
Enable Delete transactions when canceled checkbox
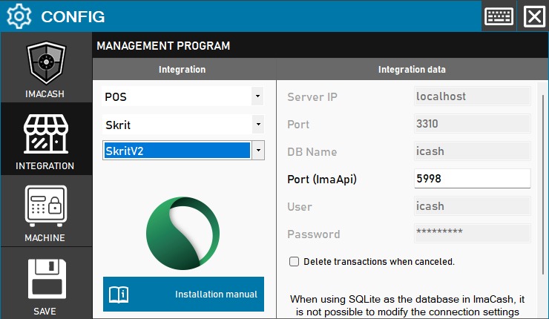pos(294,261)
